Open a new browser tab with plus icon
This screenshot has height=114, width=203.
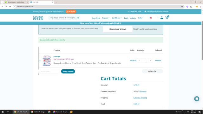click(56, 2)
